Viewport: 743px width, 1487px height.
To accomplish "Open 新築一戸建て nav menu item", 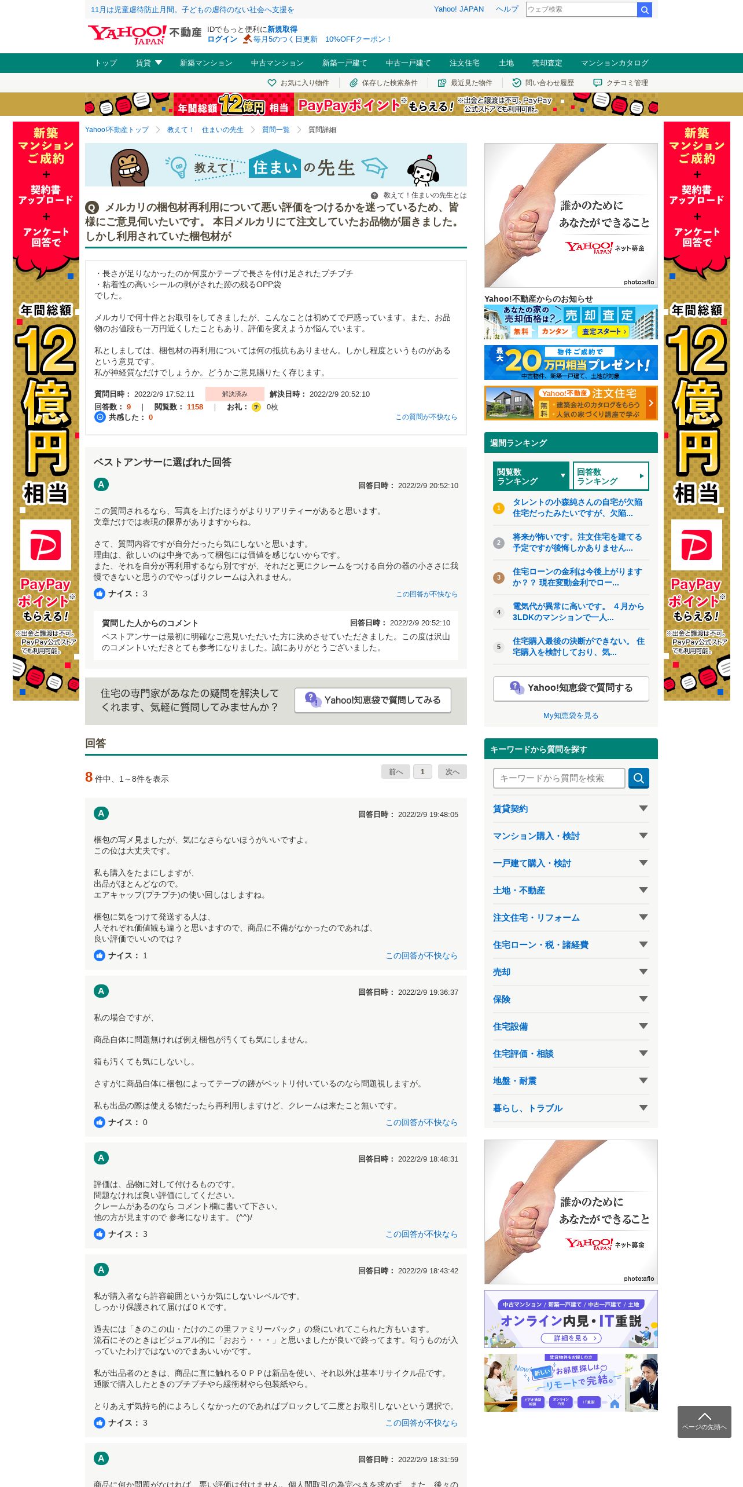I will pyautogui.click(x=344, y=63).
